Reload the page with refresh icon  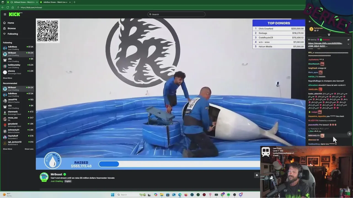coord(8,7)
